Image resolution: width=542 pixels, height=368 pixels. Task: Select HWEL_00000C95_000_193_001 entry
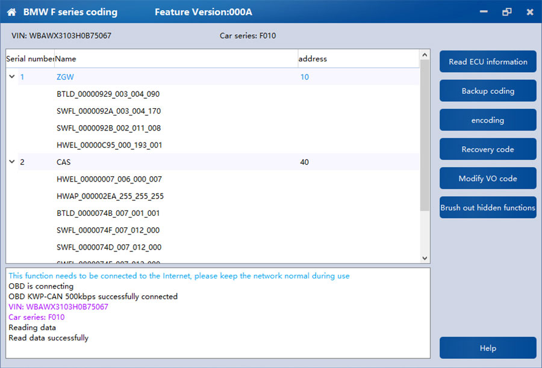109,145
